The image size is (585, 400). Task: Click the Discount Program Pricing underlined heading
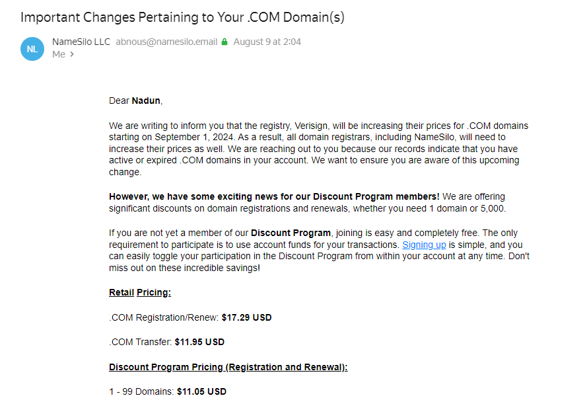(228, 367)
